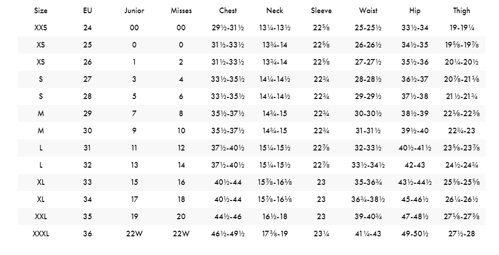This screenshot has height=255, width=499.
Task: Click sleeve measurement 23¼
Action: point(321,234)
